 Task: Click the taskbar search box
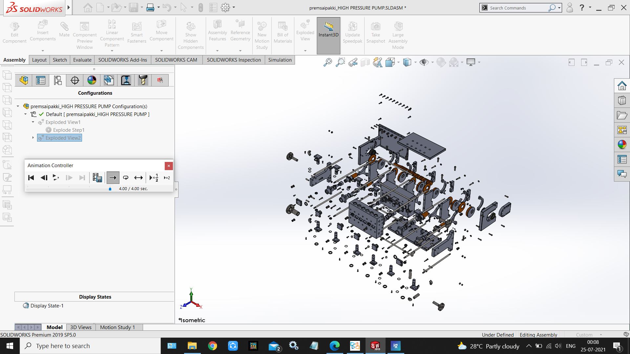point(90,346)
